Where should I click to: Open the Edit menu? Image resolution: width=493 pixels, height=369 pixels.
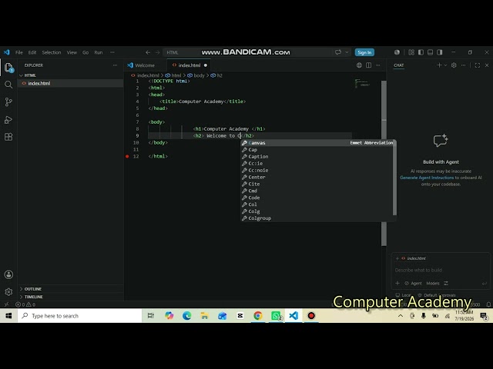pyautogui.click(x=32, y=52)
